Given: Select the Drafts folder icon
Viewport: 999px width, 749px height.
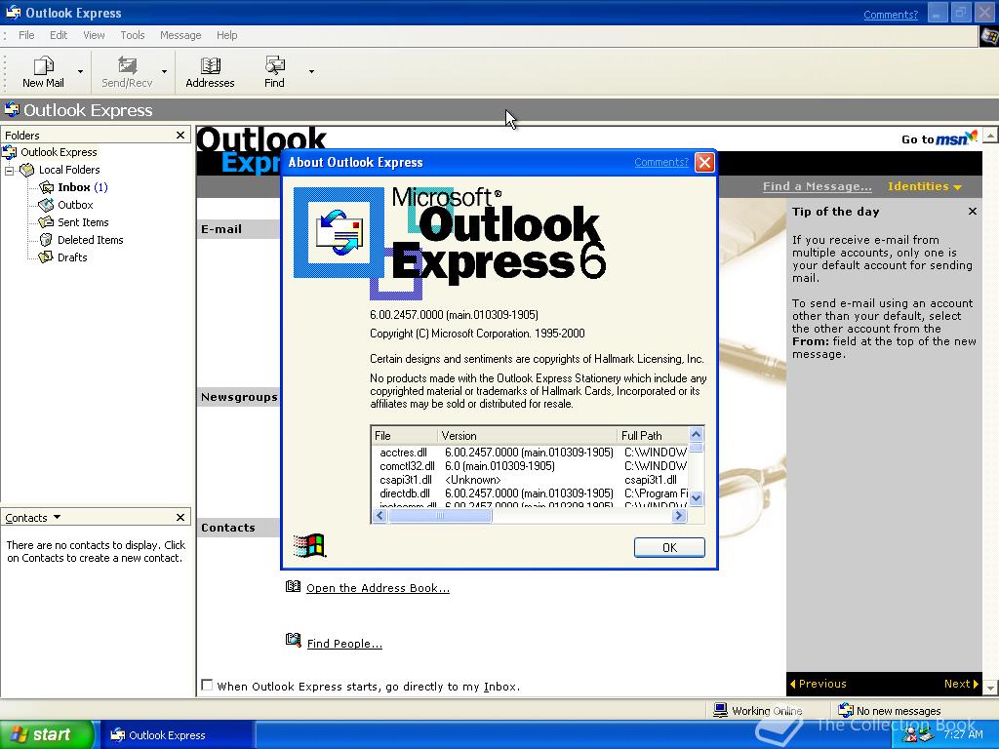Looking at the screenshot, I should pyautogui.click(x=46, y=257).
